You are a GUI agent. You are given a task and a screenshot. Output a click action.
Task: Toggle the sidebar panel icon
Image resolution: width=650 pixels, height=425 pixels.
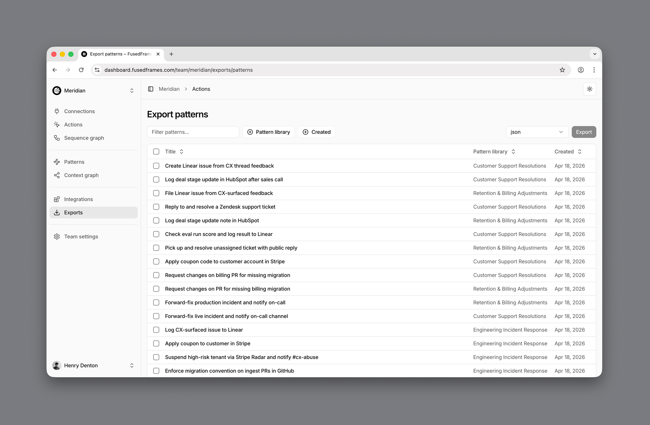150,89
